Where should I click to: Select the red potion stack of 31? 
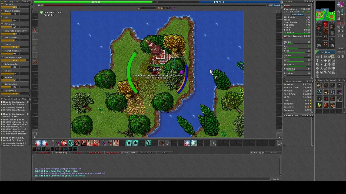coord(326,99)
